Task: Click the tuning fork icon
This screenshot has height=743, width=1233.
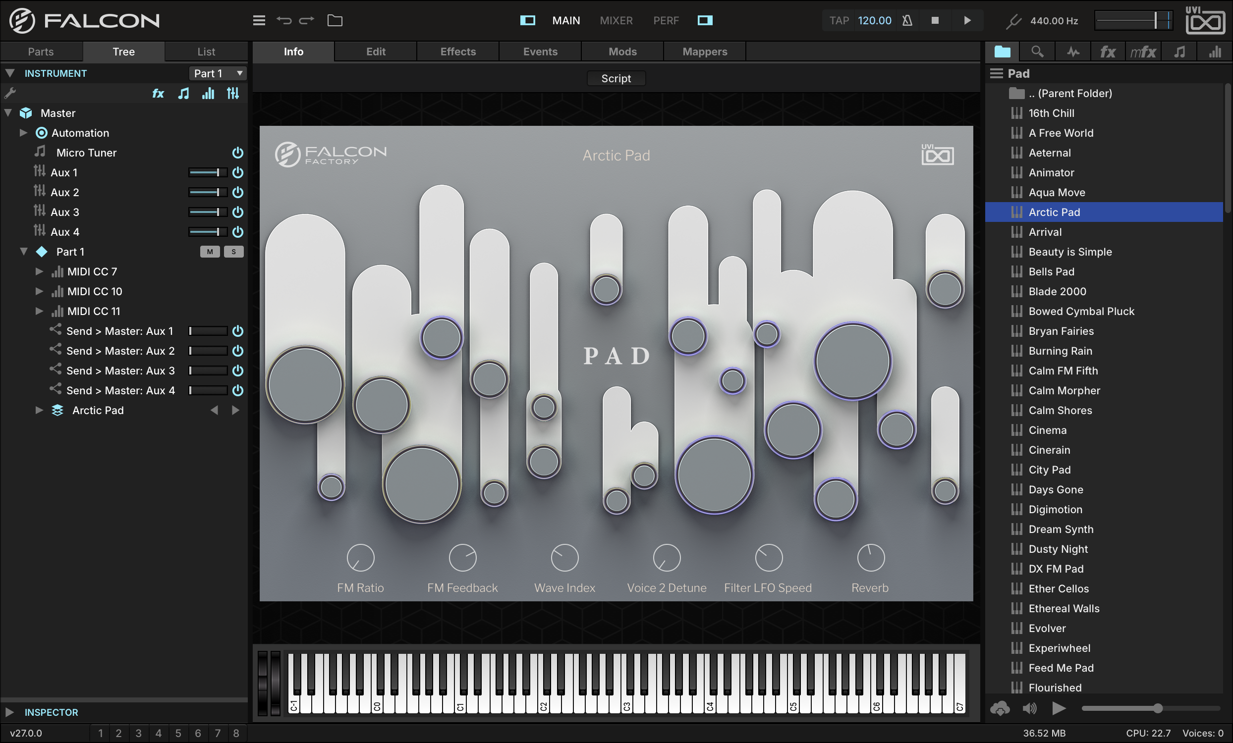Action: click(x=1013, y=20)
